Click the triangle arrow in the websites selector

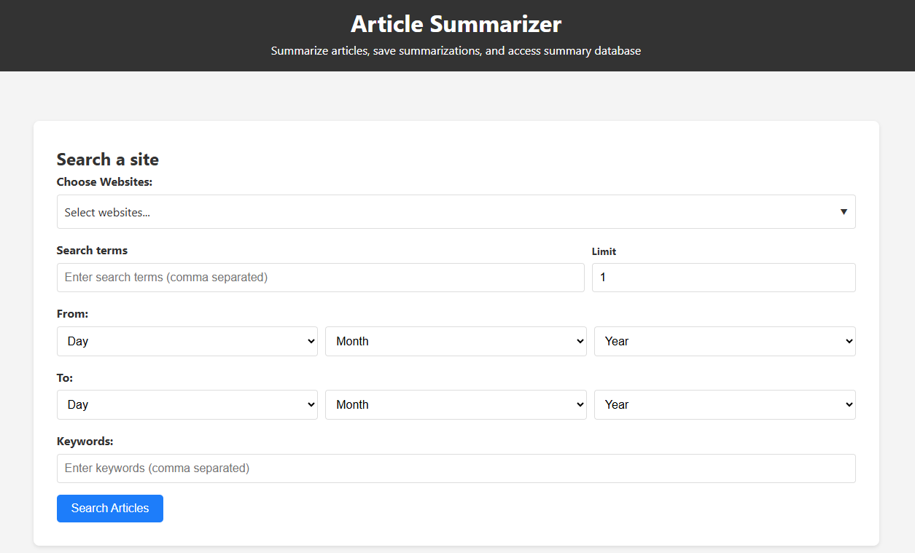tap(844, 212)
